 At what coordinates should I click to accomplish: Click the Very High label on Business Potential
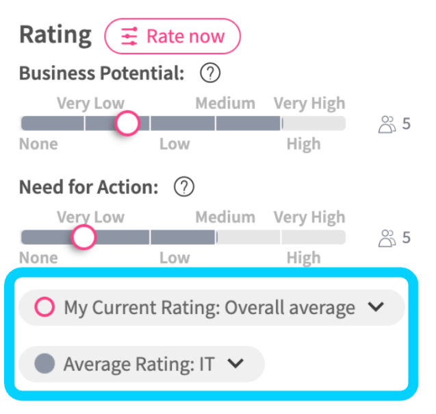[x=309, y=103]
